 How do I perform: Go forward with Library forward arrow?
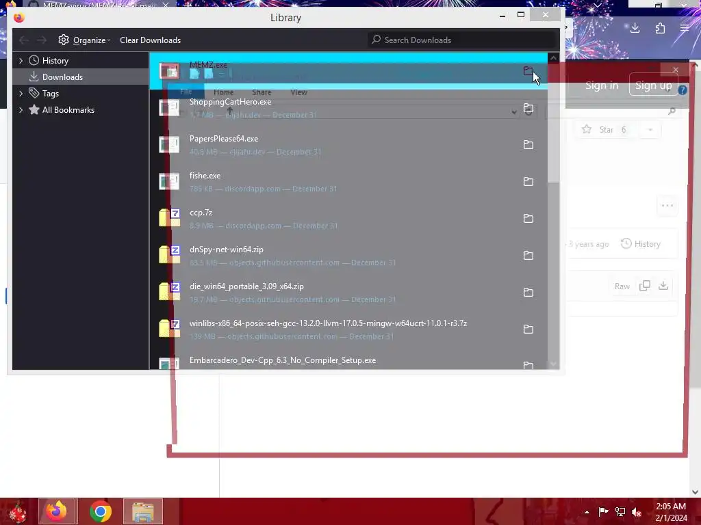[42, 40]
